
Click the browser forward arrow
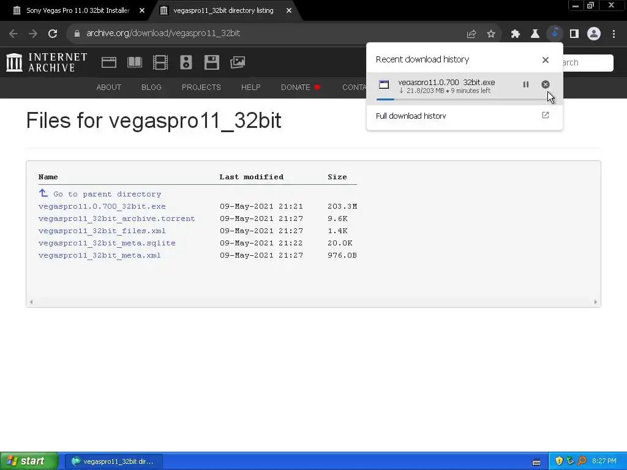click(33, 34)
